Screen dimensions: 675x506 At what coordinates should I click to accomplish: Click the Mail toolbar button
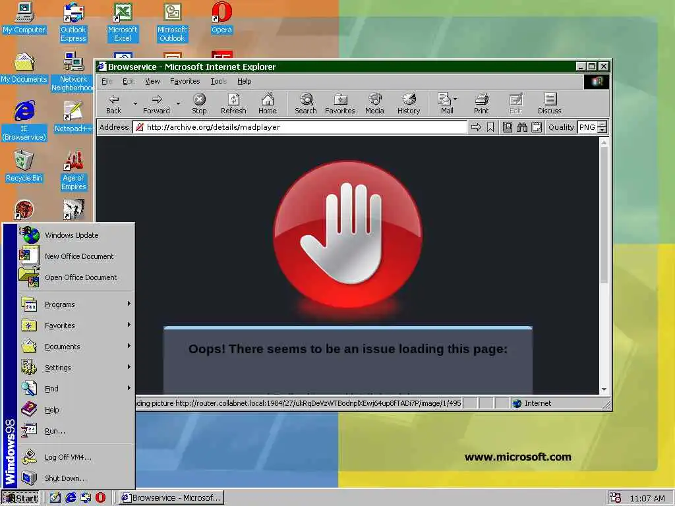tap(444, 104)
